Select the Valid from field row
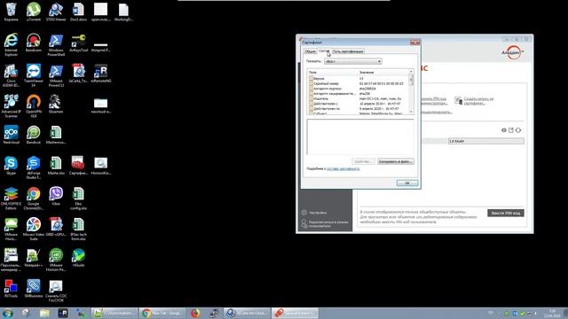This screenshot has width=568, height=319. click(359, 104)
